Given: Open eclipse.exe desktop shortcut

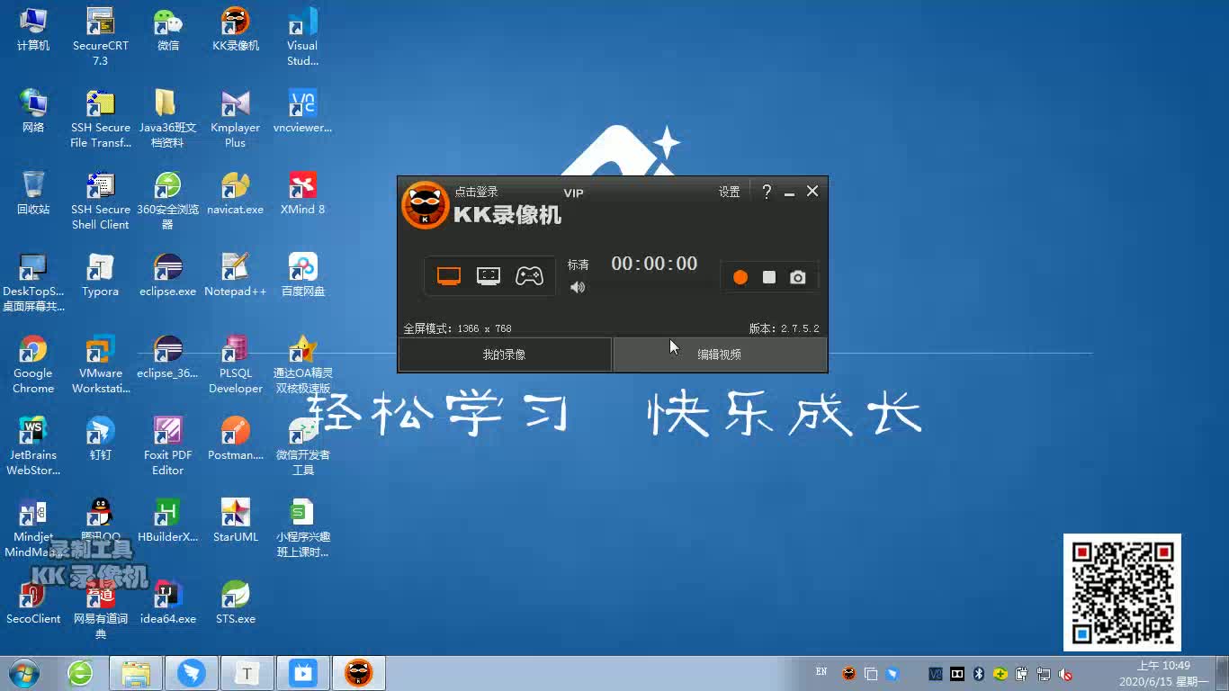Looking at the screenshot, I should point(168,276).
